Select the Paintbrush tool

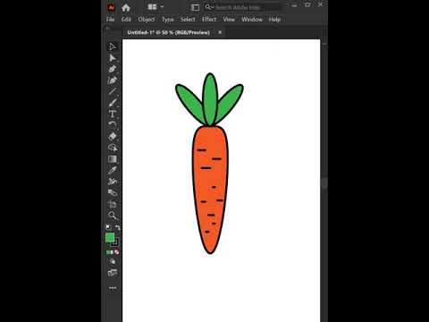[x=113, y=103]
